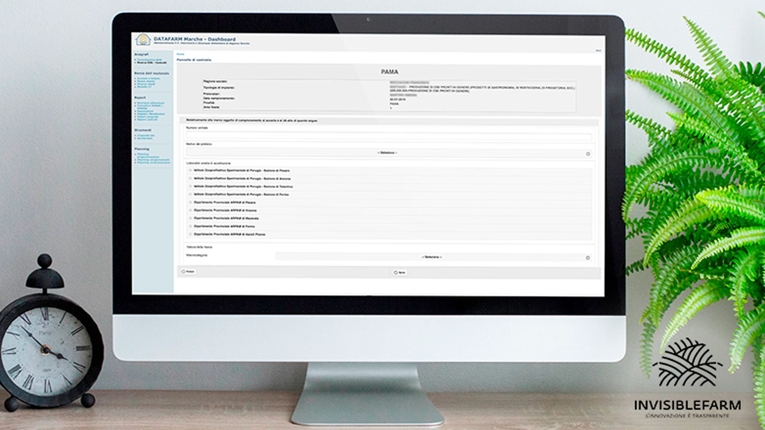Choose Dipartimento Provinciale ARPAM di Pesaro
Screen dimensions: 765x430
point(190,202)
